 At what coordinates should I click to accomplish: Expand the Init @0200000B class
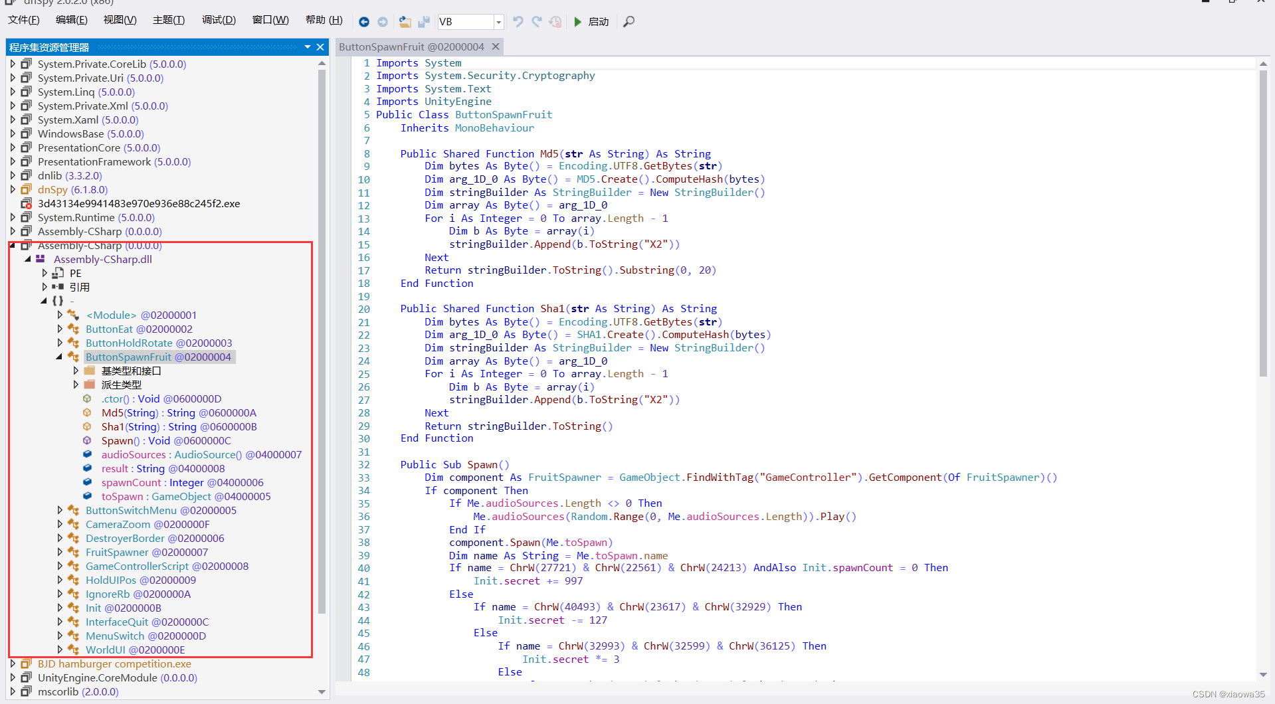pos(60,608)
